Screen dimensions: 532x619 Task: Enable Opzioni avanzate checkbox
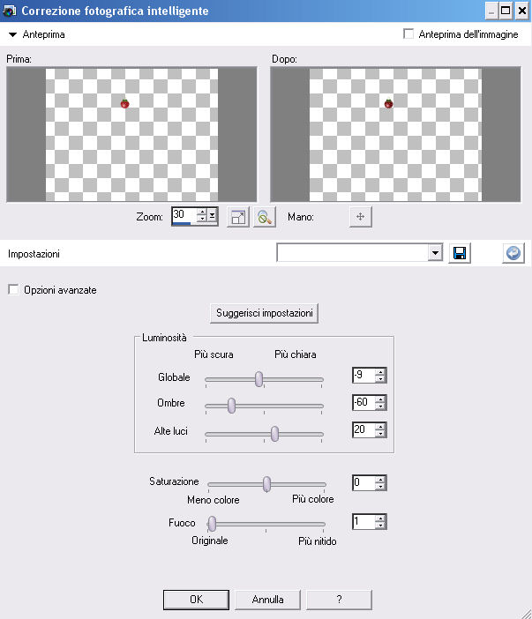[13, 290]
